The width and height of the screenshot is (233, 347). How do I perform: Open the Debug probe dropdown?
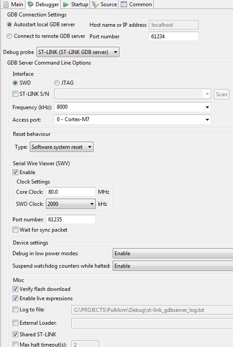click(78, 52)
